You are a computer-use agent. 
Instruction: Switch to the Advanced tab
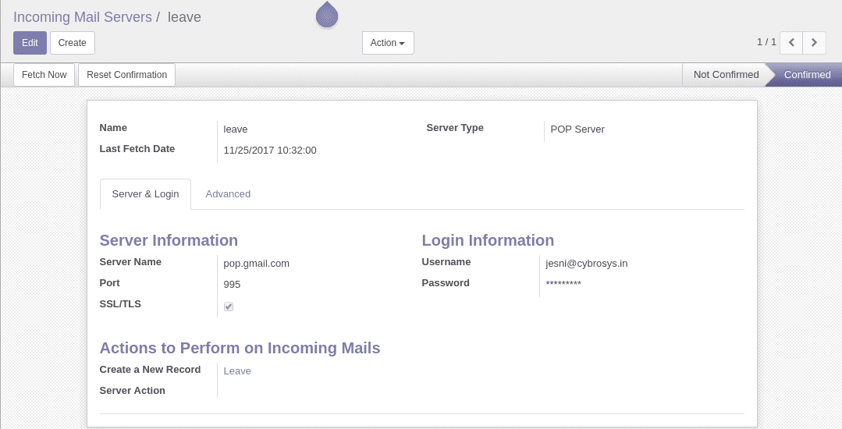pyautogui.click(x=228, y=193)
